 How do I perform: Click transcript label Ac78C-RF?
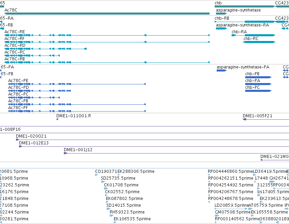pos(14,39)
